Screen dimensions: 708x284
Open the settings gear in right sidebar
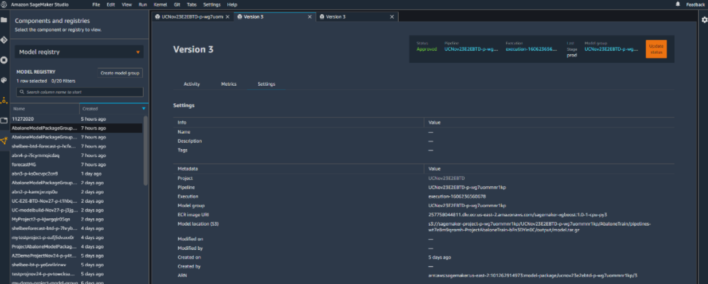point(704,20)
